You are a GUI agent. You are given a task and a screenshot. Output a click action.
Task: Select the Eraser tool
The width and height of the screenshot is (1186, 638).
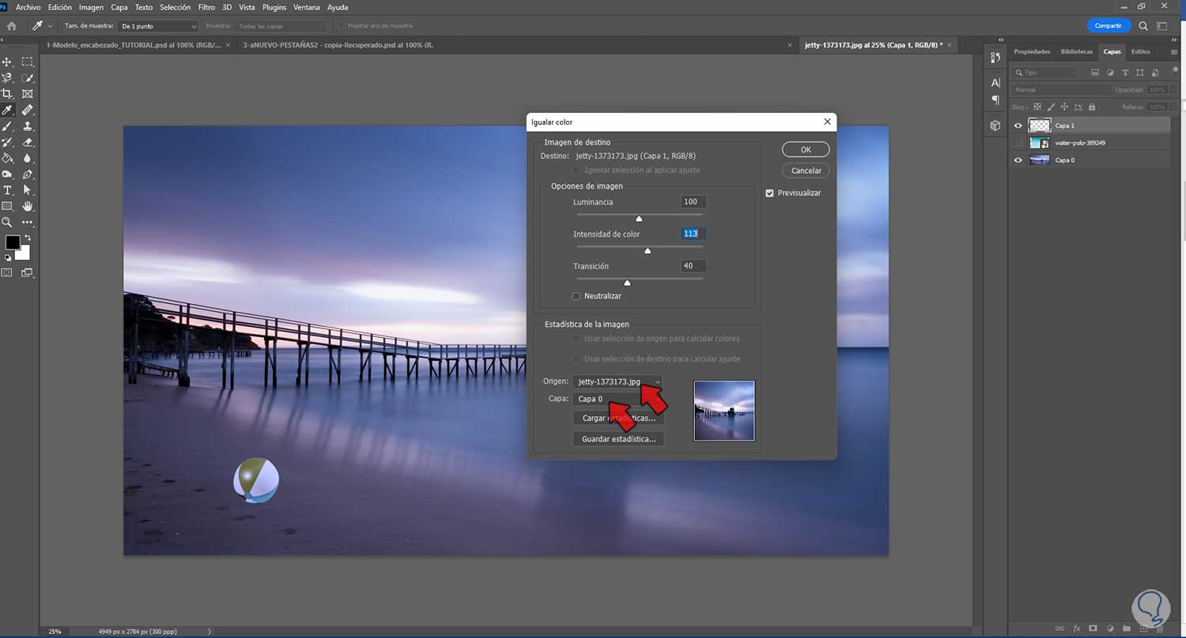tap(28, 143)
